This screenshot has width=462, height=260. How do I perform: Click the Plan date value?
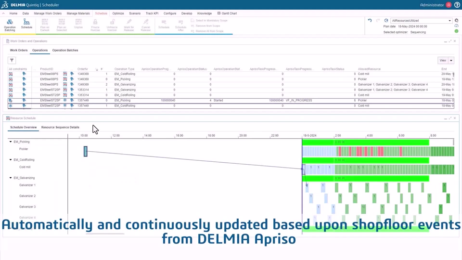[x=412, y=26]
